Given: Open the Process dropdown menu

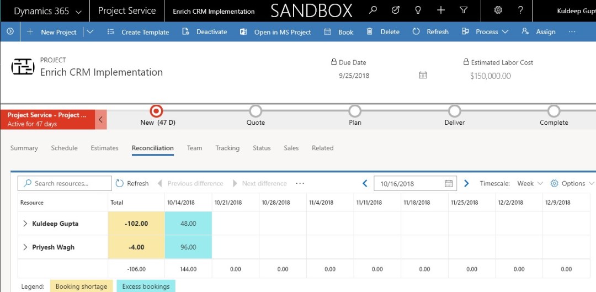Looking at the screenshot, I should (x=486, y=32).
